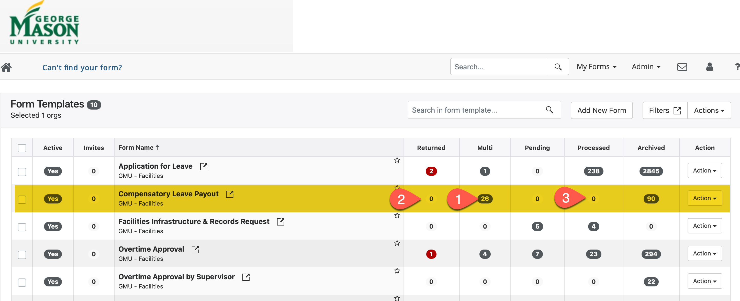The image size is (740, 301).
Task: Click the home icon in navigation bar
Action: (x=6, y=67)
